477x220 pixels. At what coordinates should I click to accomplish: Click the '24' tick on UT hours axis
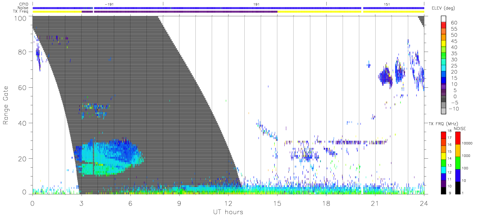click(x=424, y=203)
